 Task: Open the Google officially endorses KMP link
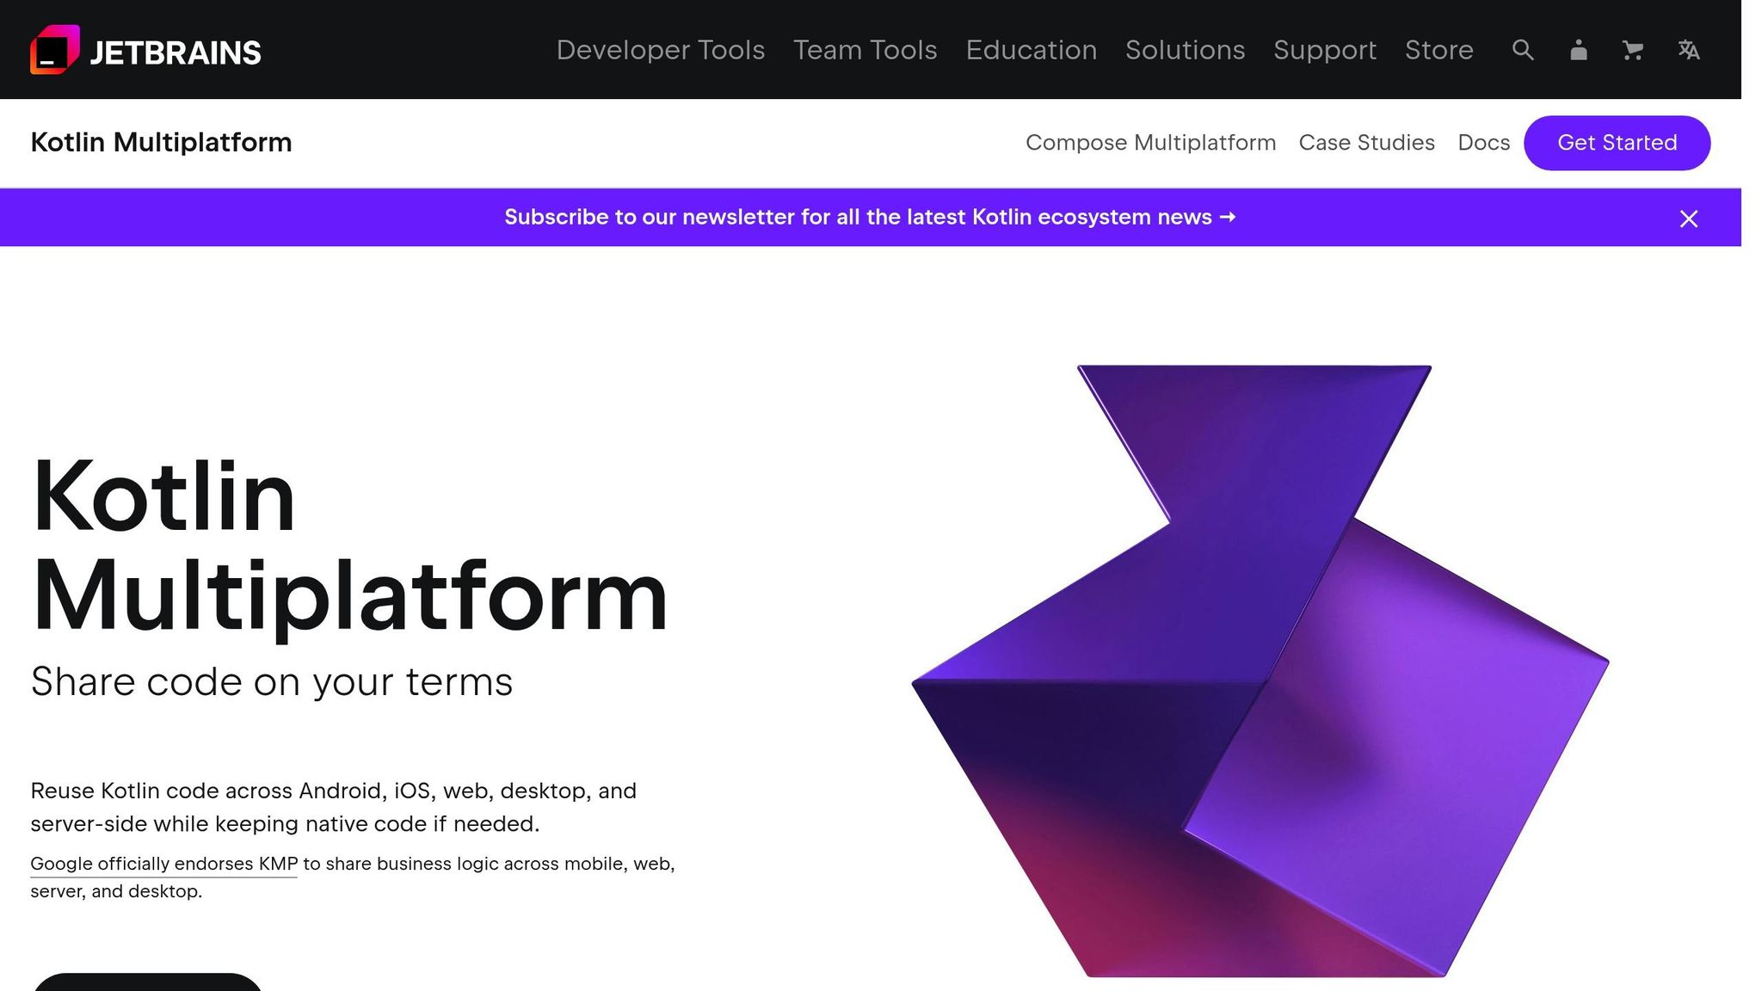[163, 864]
